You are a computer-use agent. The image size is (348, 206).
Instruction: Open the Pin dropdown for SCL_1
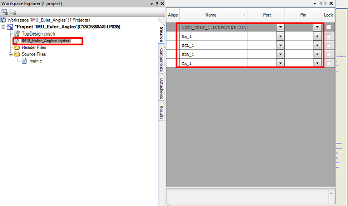pos(317,46)
